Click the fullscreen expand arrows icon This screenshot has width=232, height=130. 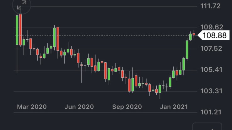(x=22, y=5)
